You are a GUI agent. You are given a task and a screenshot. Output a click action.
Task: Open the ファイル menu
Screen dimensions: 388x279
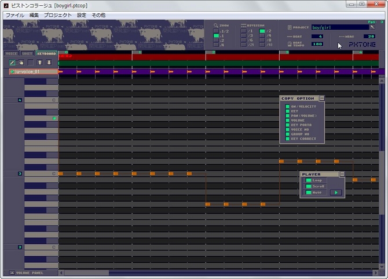[15, 15]
